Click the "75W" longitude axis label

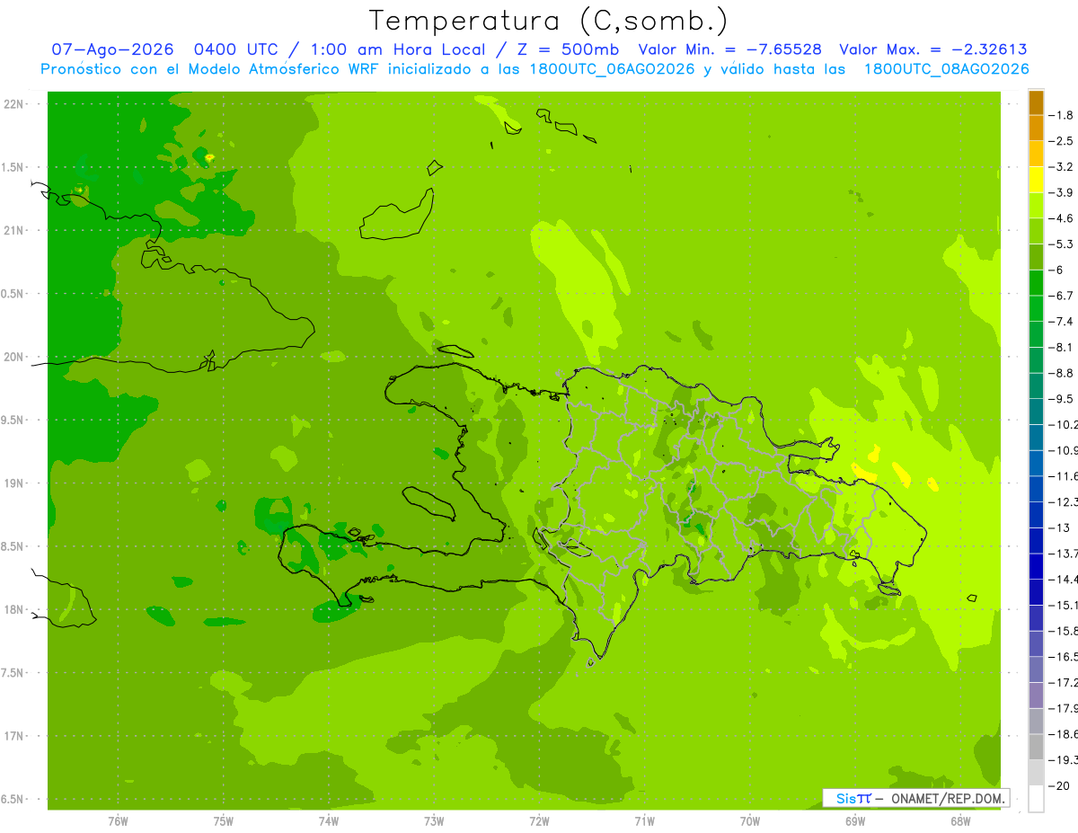point(224,821)
